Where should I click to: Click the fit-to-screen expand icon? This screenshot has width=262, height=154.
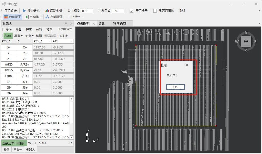pos(195,32)
